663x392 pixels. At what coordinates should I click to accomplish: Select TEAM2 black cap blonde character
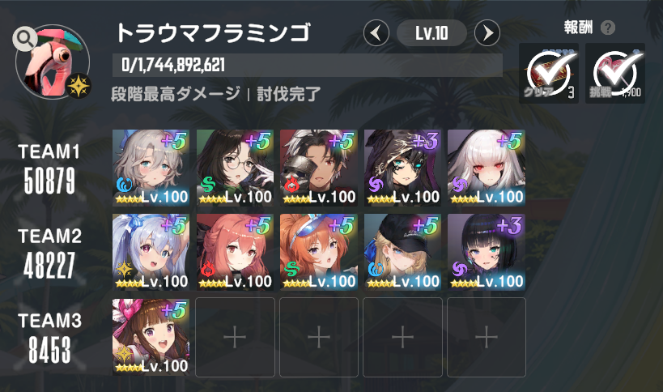pyautogui.click(x=402, y=252)
